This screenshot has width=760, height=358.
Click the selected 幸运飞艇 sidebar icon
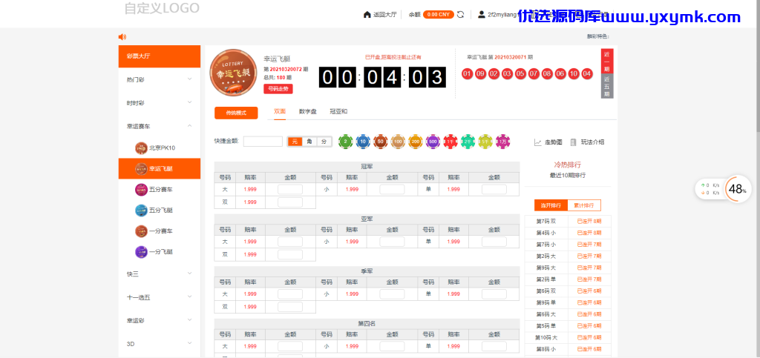point(141,169)
